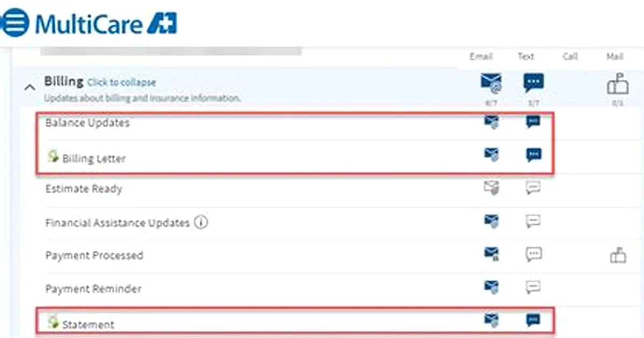Click the MultiCare logo

tap(106, 24)
